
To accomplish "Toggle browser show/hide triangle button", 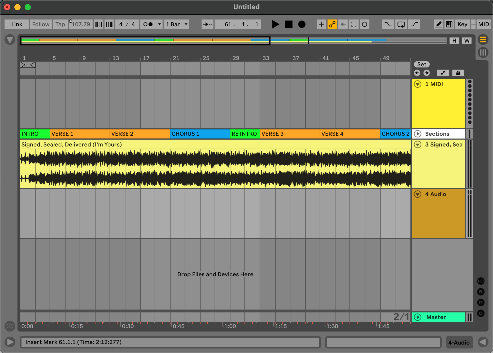I will 10,40.
